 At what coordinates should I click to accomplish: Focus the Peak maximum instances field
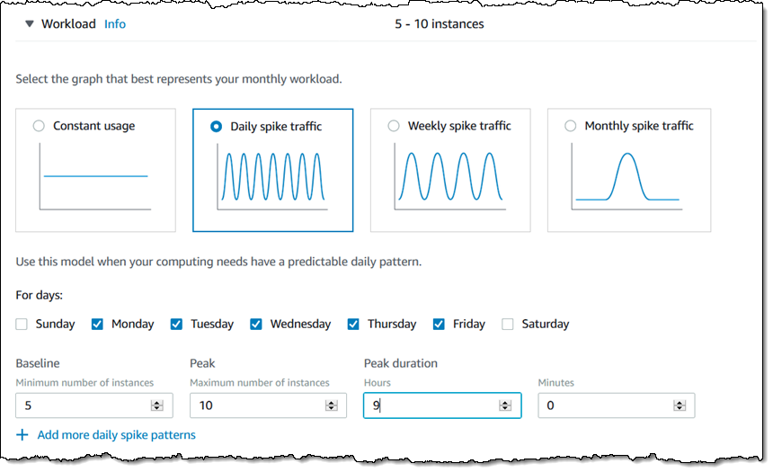pos(256,405)
